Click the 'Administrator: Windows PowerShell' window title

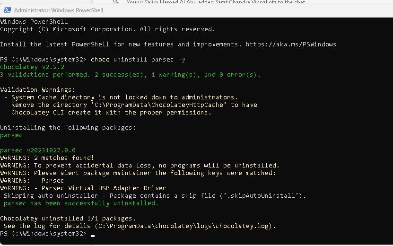[x=58, y=10]
